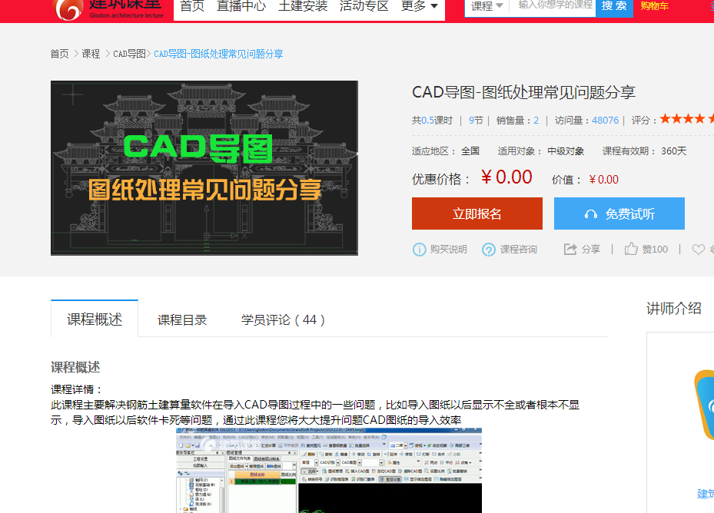Image resolution: width=714 pixels, height=513 pixels.
Task: Open the CAD导图 course cover thumbnail
Action: point(204,168)
